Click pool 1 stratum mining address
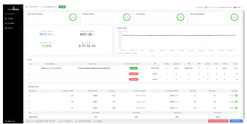 pos(51,68)
